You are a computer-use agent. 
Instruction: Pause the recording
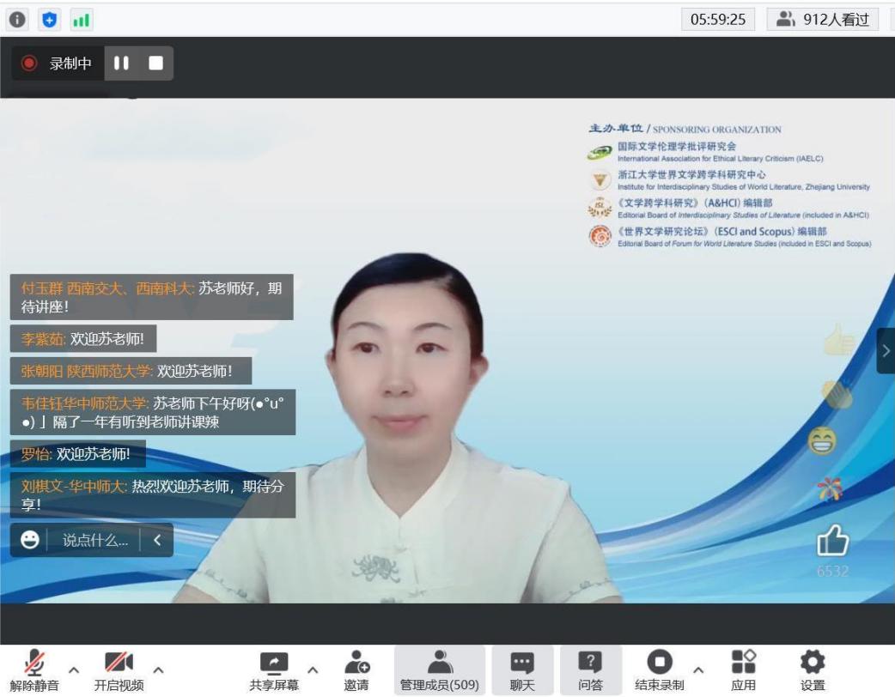pyautogui.click(x=121, y=63)
